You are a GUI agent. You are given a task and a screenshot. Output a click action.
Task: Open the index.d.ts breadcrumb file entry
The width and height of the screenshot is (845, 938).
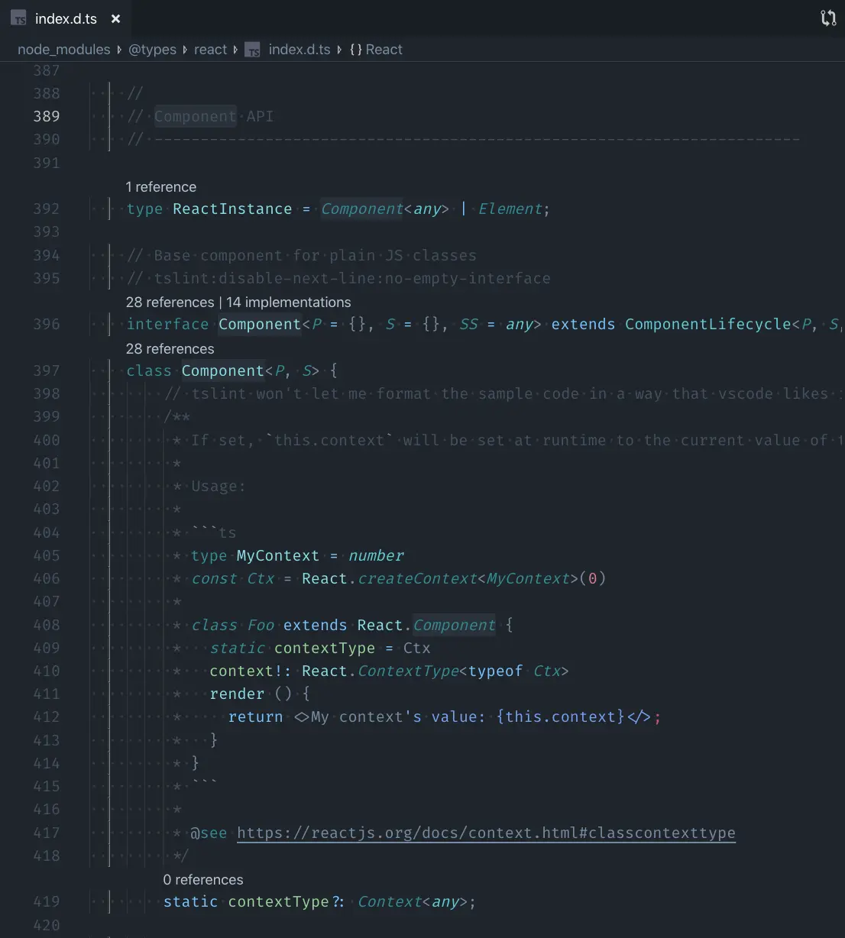pyautogui.click(x=299, y=50)
